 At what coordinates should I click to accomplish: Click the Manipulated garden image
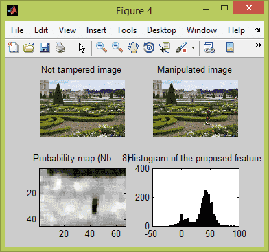[x=196, y=108]
